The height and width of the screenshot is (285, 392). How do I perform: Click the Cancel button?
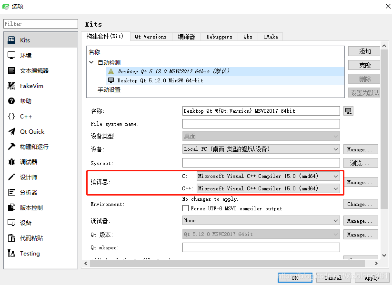(333, 278)
